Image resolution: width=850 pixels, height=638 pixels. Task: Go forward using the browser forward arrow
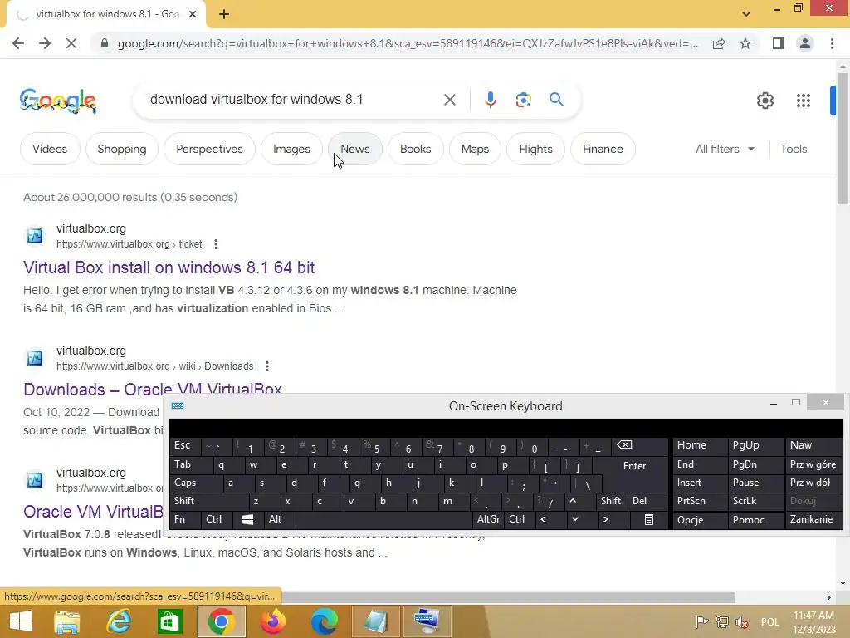[x=45, y=43]
